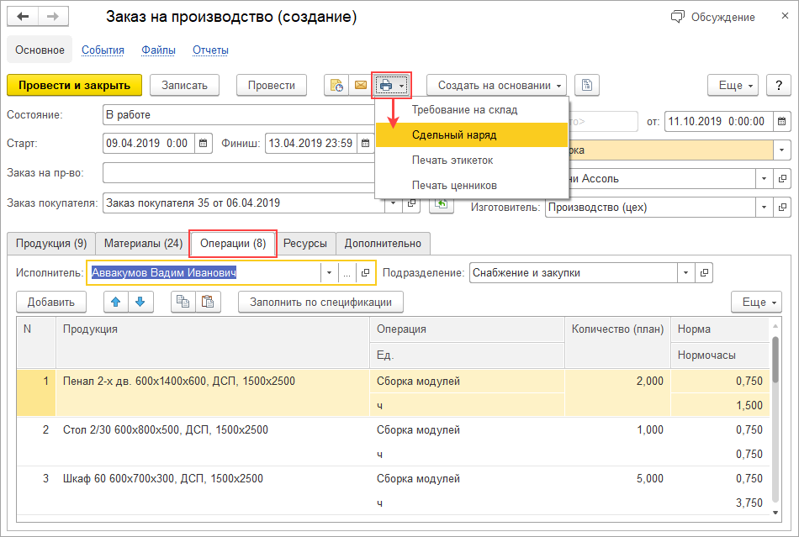Screen dimensions: 799x537
Task: Click the Операция column header
Action: tap(467, 329)
